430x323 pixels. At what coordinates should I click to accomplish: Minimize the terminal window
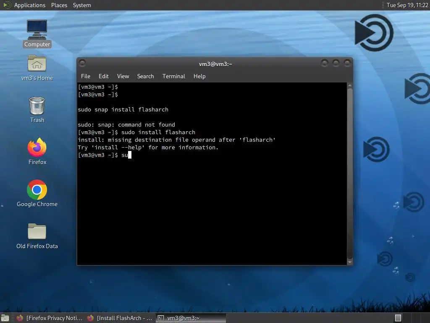325,63
